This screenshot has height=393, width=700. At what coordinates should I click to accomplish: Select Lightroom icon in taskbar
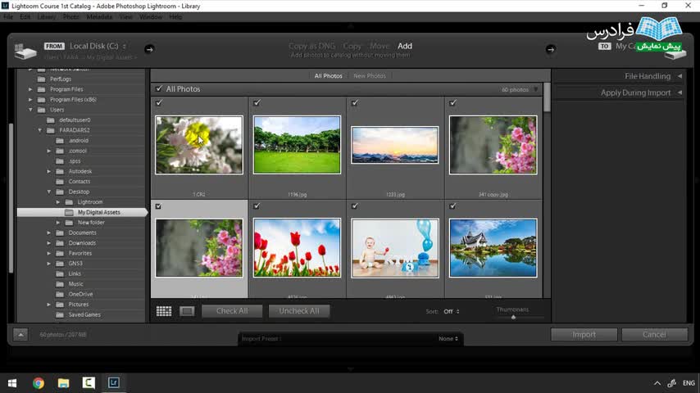click(x=113, y=382)
